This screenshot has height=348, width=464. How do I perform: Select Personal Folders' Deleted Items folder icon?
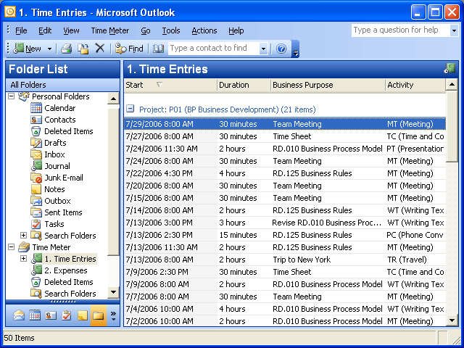(x=36, y=131)
